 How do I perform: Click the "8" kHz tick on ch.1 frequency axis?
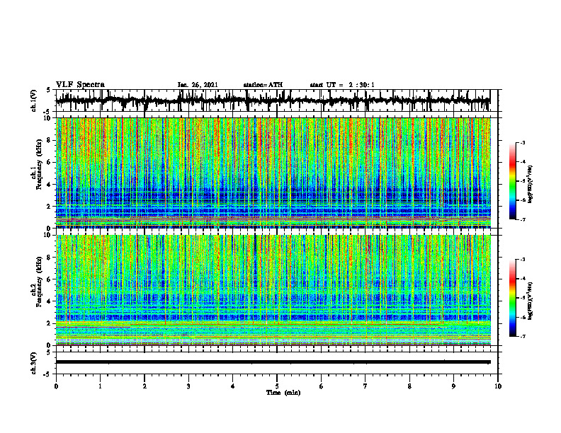click(x=50, y=140)
